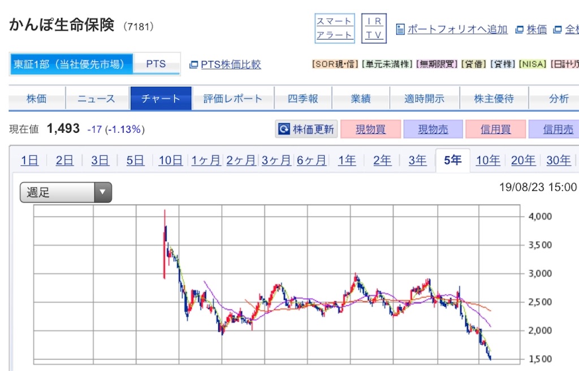
Task: Select the 5日 chart period
Action: (135, 160)
